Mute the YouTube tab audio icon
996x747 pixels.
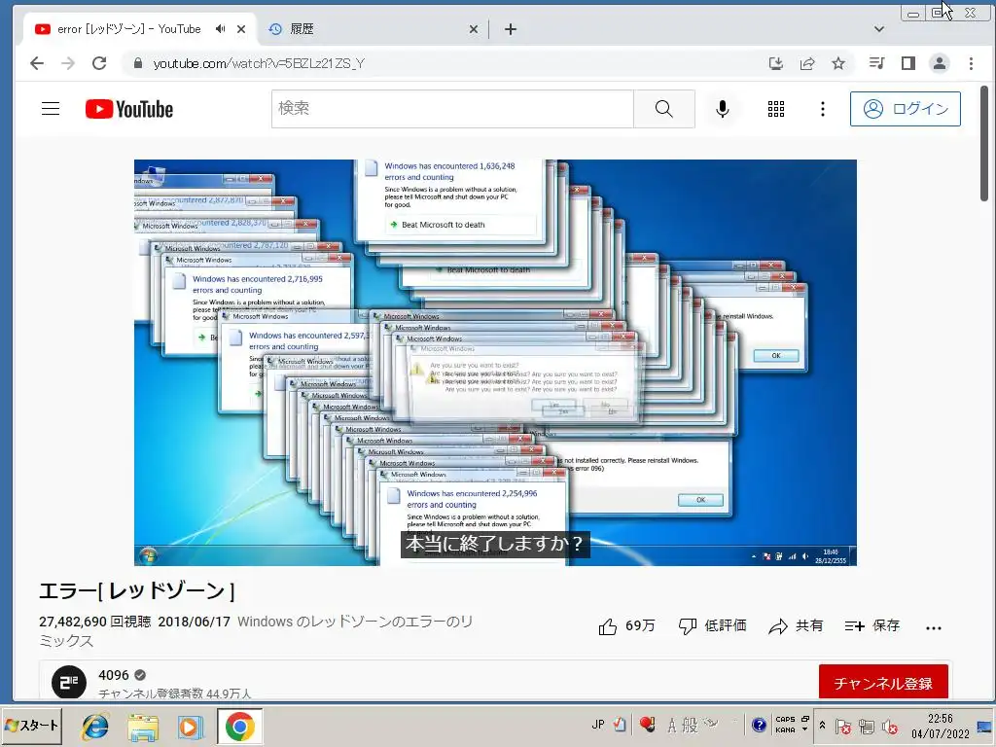tap(220, 29)
